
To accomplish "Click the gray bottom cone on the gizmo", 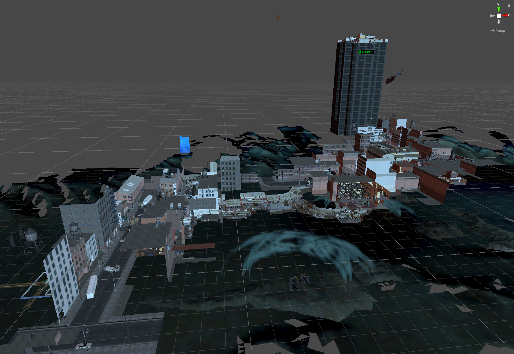I will tap(499, 21).
